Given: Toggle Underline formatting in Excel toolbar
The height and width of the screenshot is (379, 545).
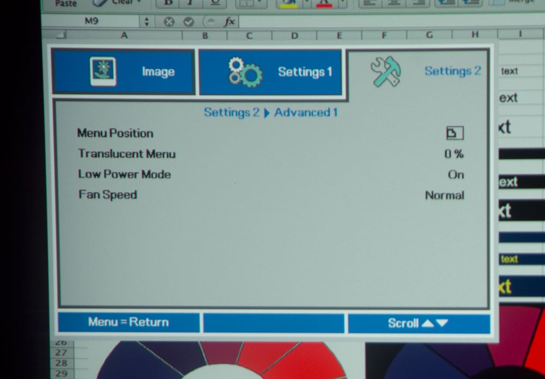Looking at the screenshot, I should [215, 3].
